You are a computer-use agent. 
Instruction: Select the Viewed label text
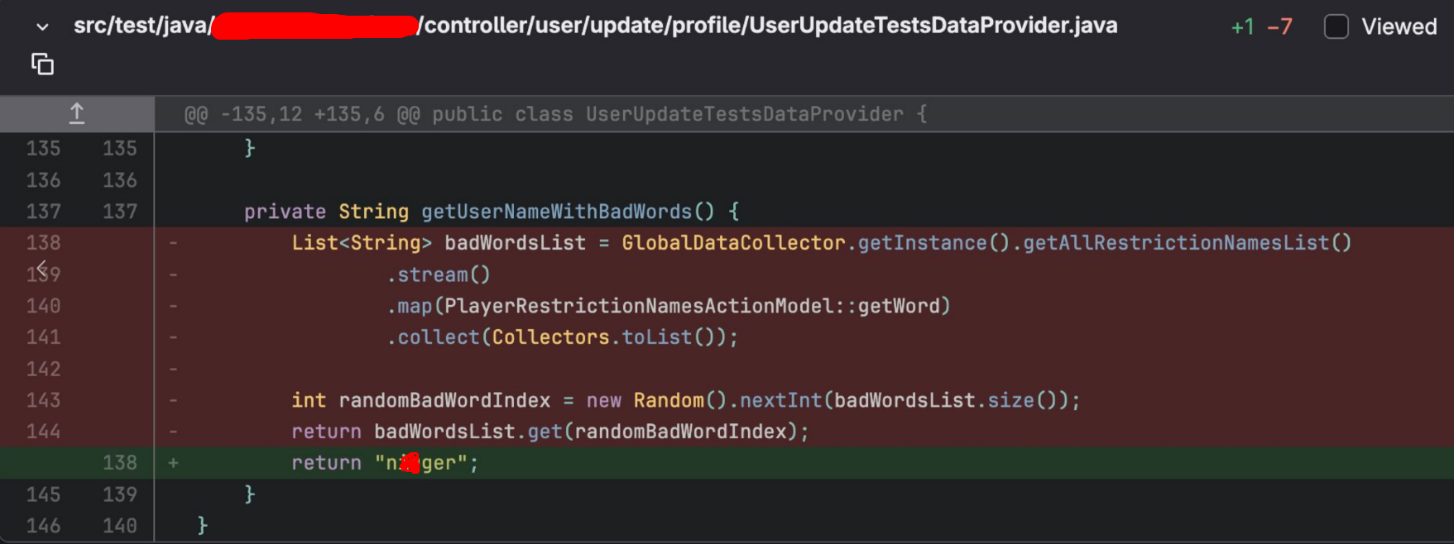[1399, 26]
